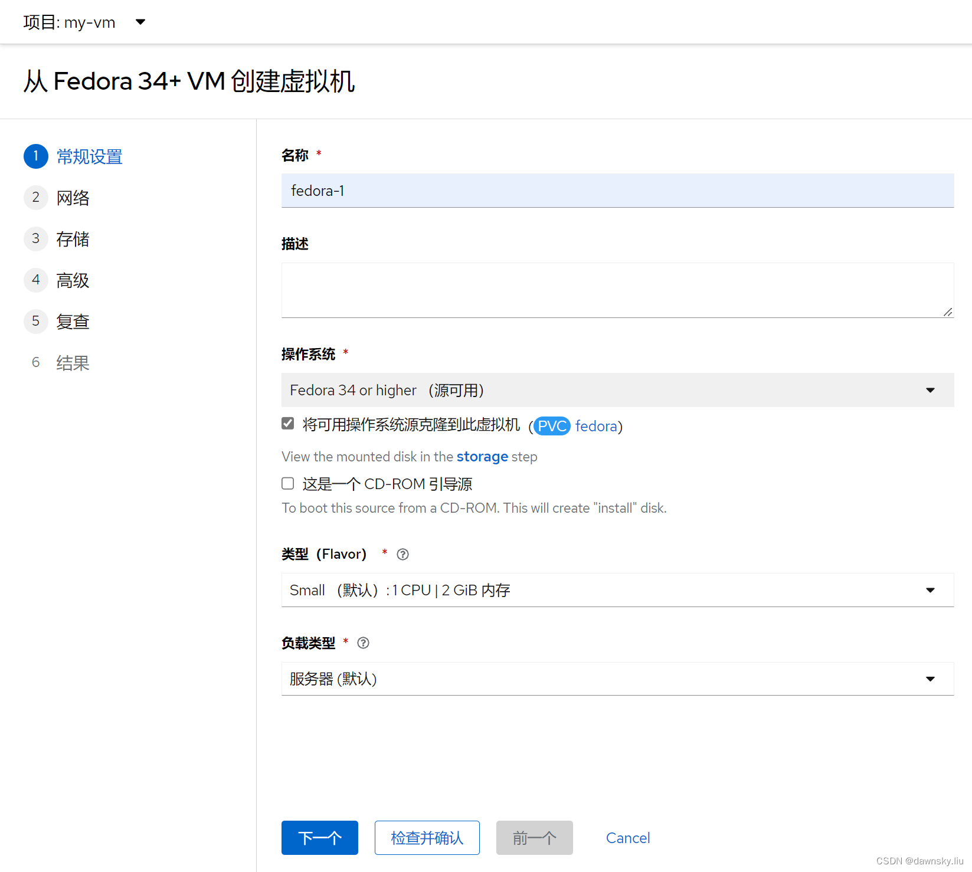The width and height of the screenshot is (972, 872).
Task: Switch to the 存储 step
Action: (73, 239)
